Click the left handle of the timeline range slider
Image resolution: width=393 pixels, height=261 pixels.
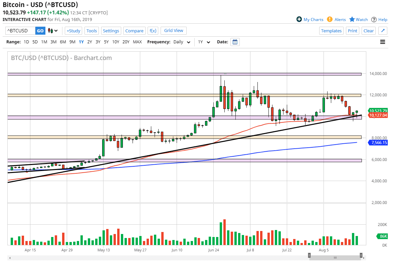[309, 255]
